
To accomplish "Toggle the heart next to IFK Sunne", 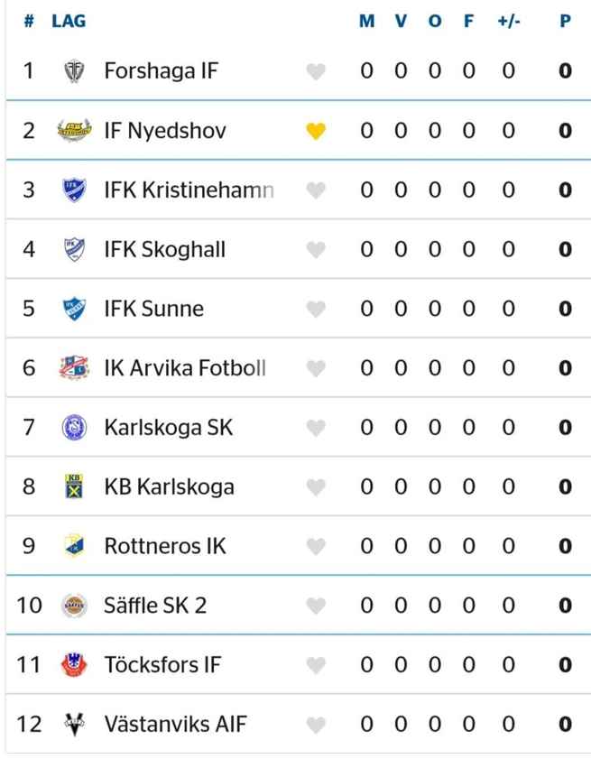I will click(x=315, y=310).
